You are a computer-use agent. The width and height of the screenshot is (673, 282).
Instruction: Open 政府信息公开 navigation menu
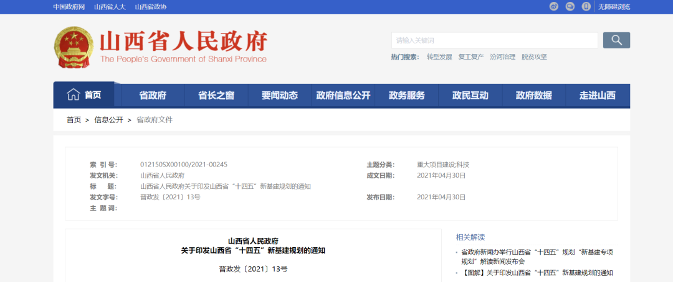click(x=343, y=96)
